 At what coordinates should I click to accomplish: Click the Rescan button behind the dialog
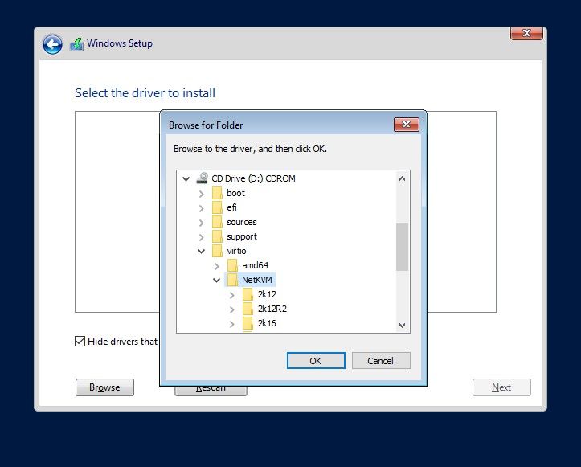(211, 391)
